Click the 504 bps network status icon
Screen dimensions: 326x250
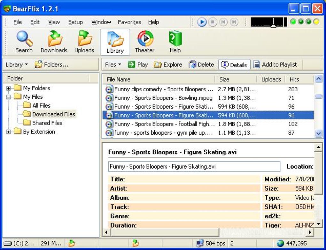click(x=200, y=243)
